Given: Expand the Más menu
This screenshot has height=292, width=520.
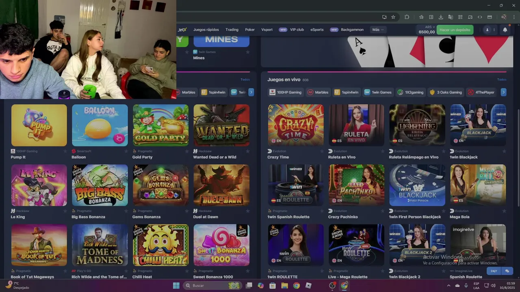Looking at the screenshot, I should 377,30.
